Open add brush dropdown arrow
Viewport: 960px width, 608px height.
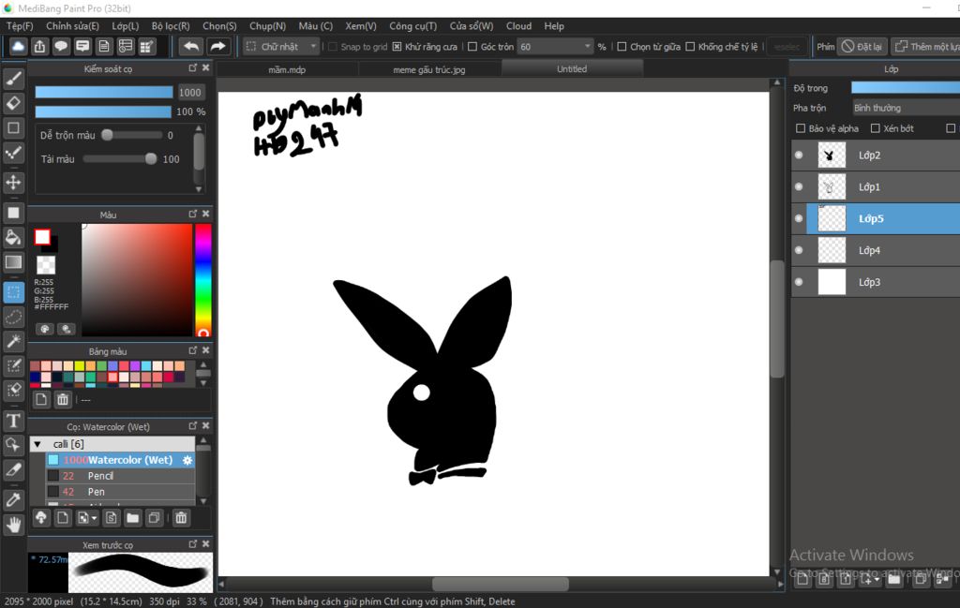pos(94,518)
